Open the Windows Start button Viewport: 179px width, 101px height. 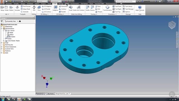[3, 99]
